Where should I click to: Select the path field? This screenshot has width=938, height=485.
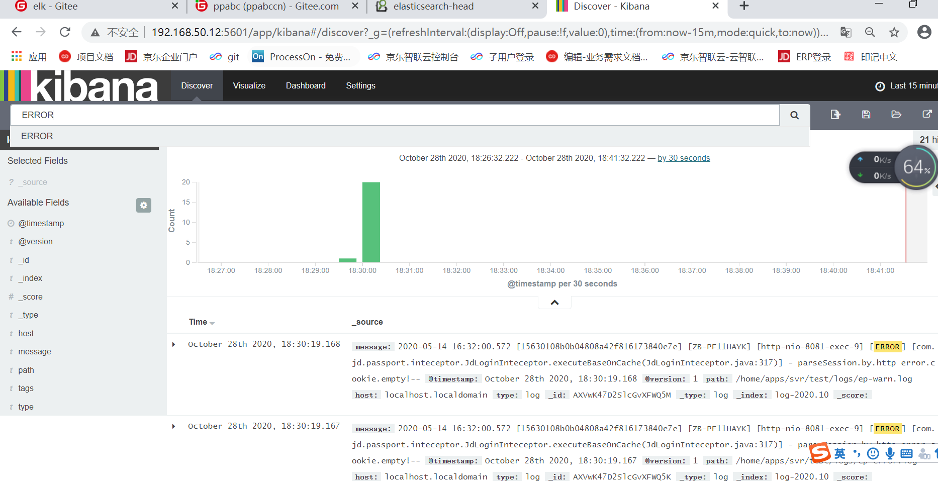point(26,370)
